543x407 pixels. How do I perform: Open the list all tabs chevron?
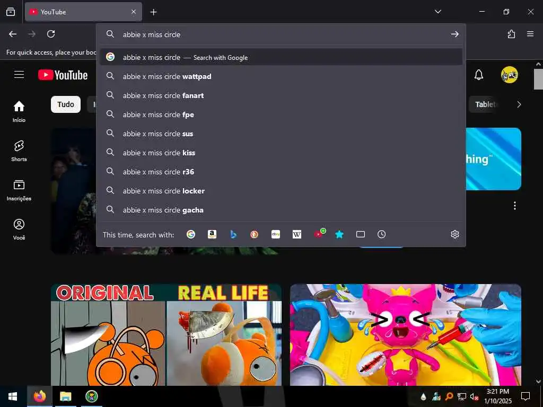[437, 12]
